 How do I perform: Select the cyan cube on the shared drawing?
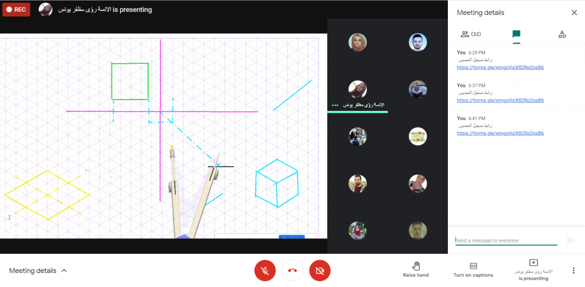click(x=277, y=182)
